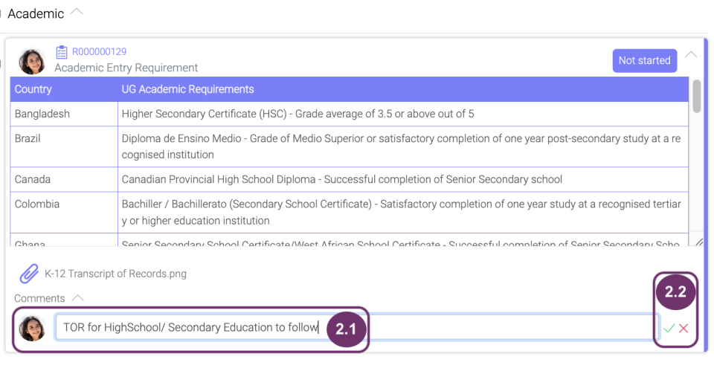Collapse the Academic section chevron
This screenshot has height=368, width=714.
point(77,11)
